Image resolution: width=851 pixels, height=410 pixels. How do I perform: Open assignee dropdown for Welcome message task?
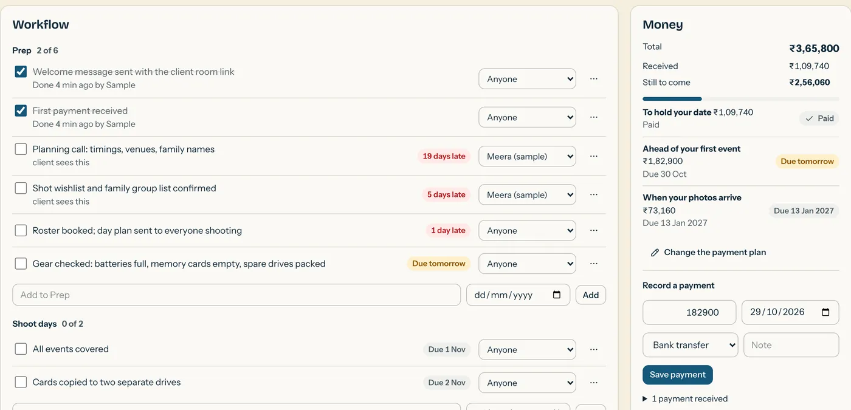pos(527,79)
